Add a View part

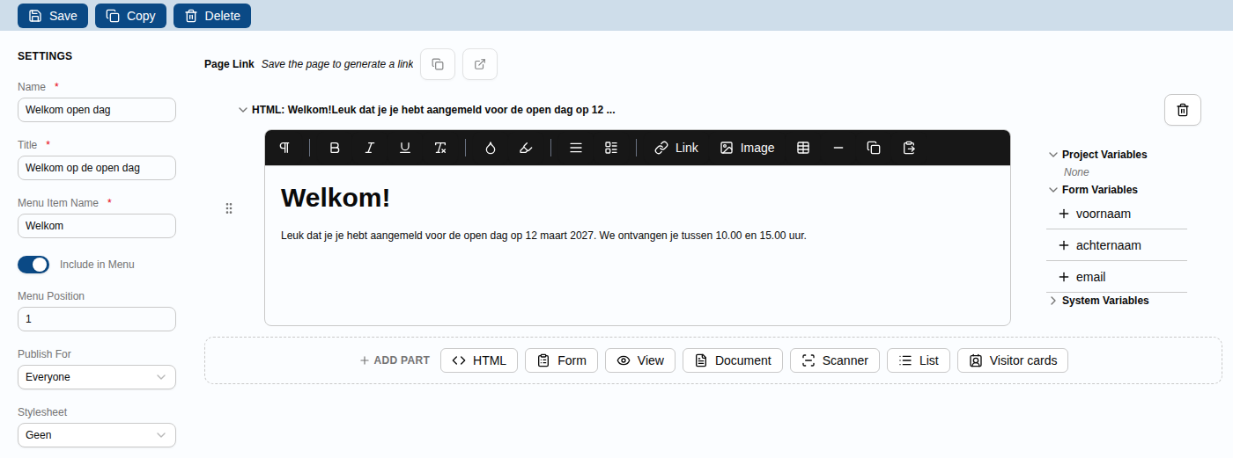point(640,360)
